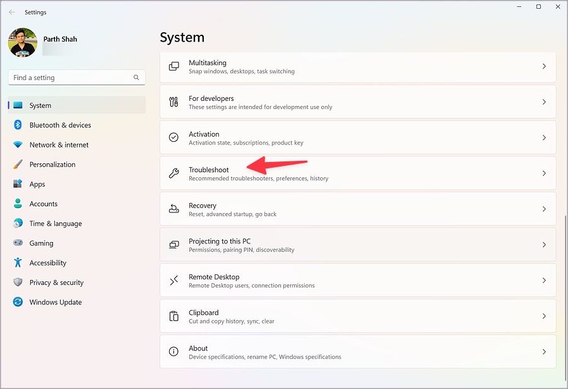Click the Remote Desktop arrows icon

click(x=174, y=281)
